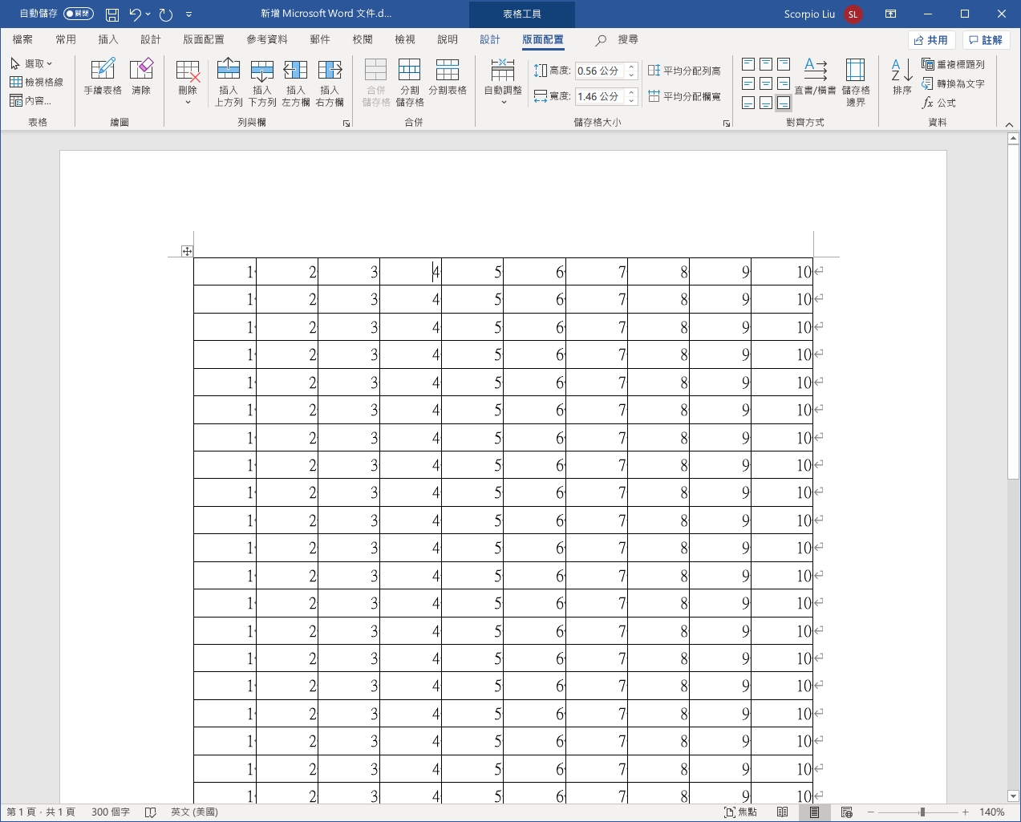Open the 檔案 File tab
Screen dimensions: 1021x822
pos(22,39)
